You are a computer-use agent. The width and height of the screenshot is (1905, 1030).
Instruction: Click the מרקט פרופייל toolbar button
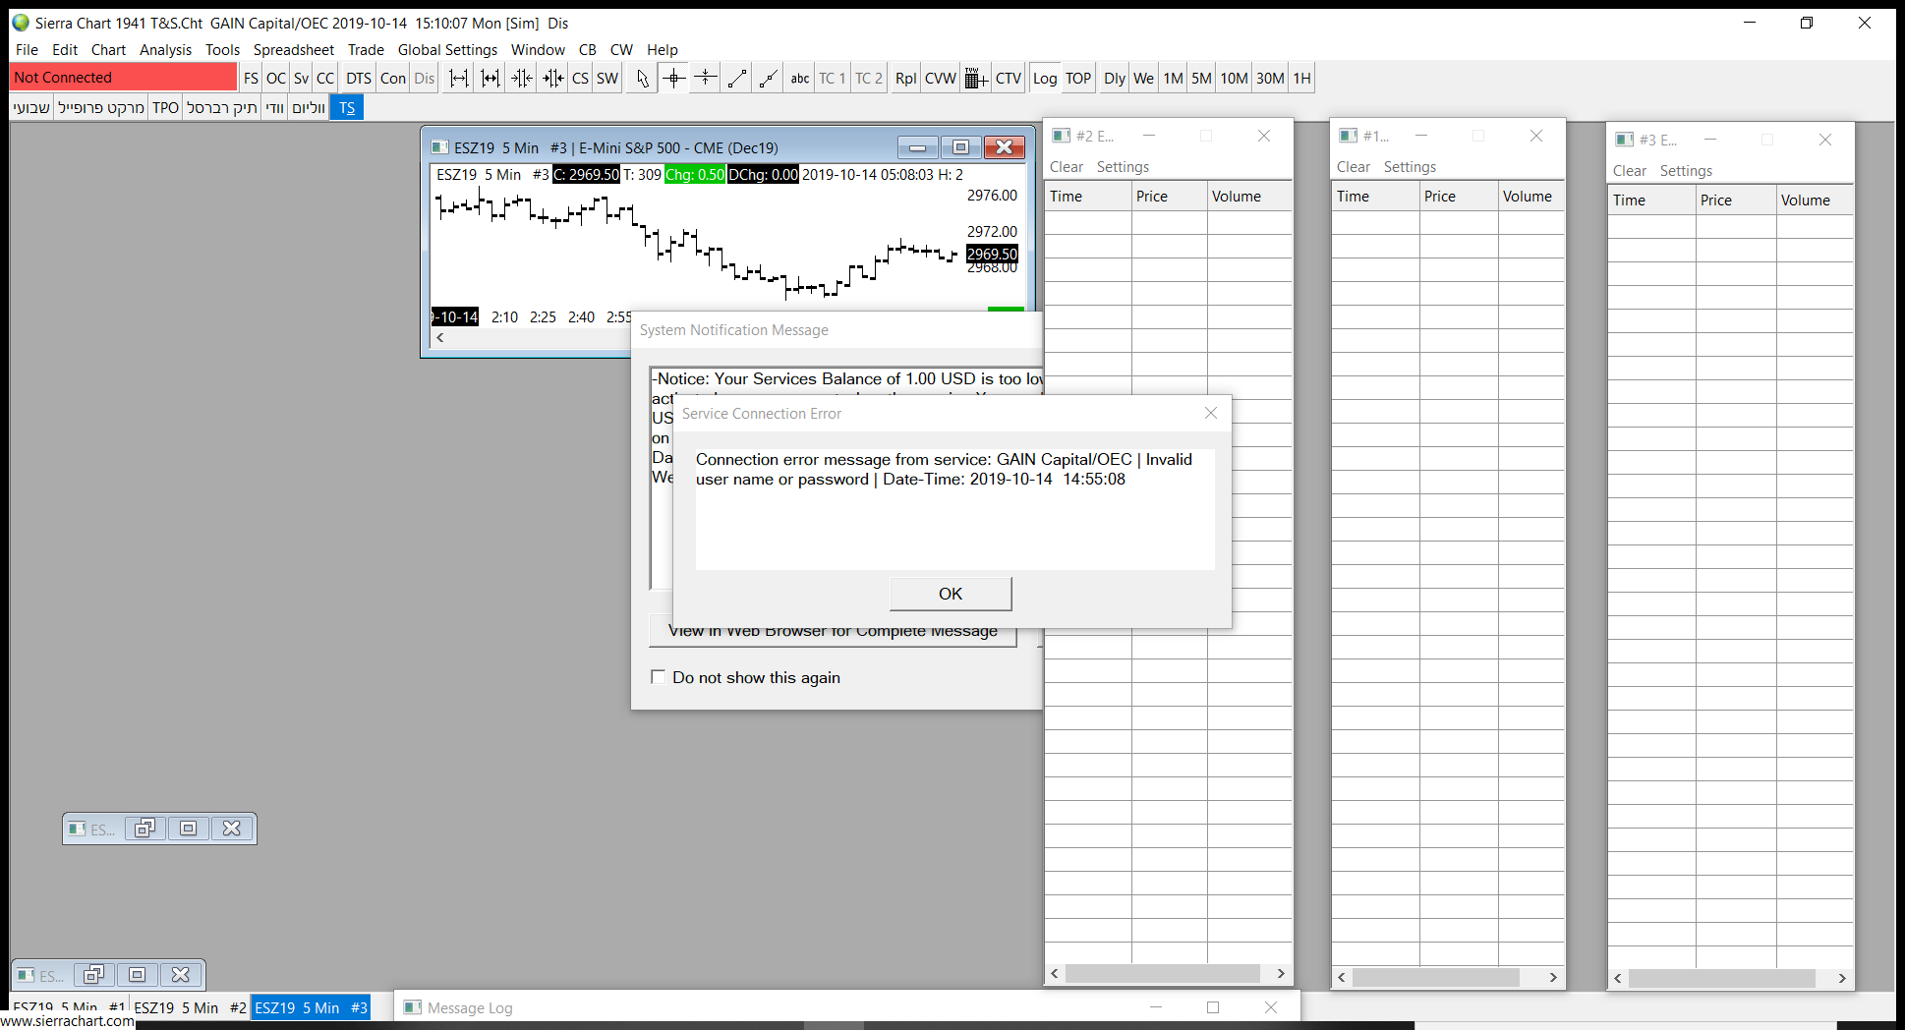click(x=101, y=108)
